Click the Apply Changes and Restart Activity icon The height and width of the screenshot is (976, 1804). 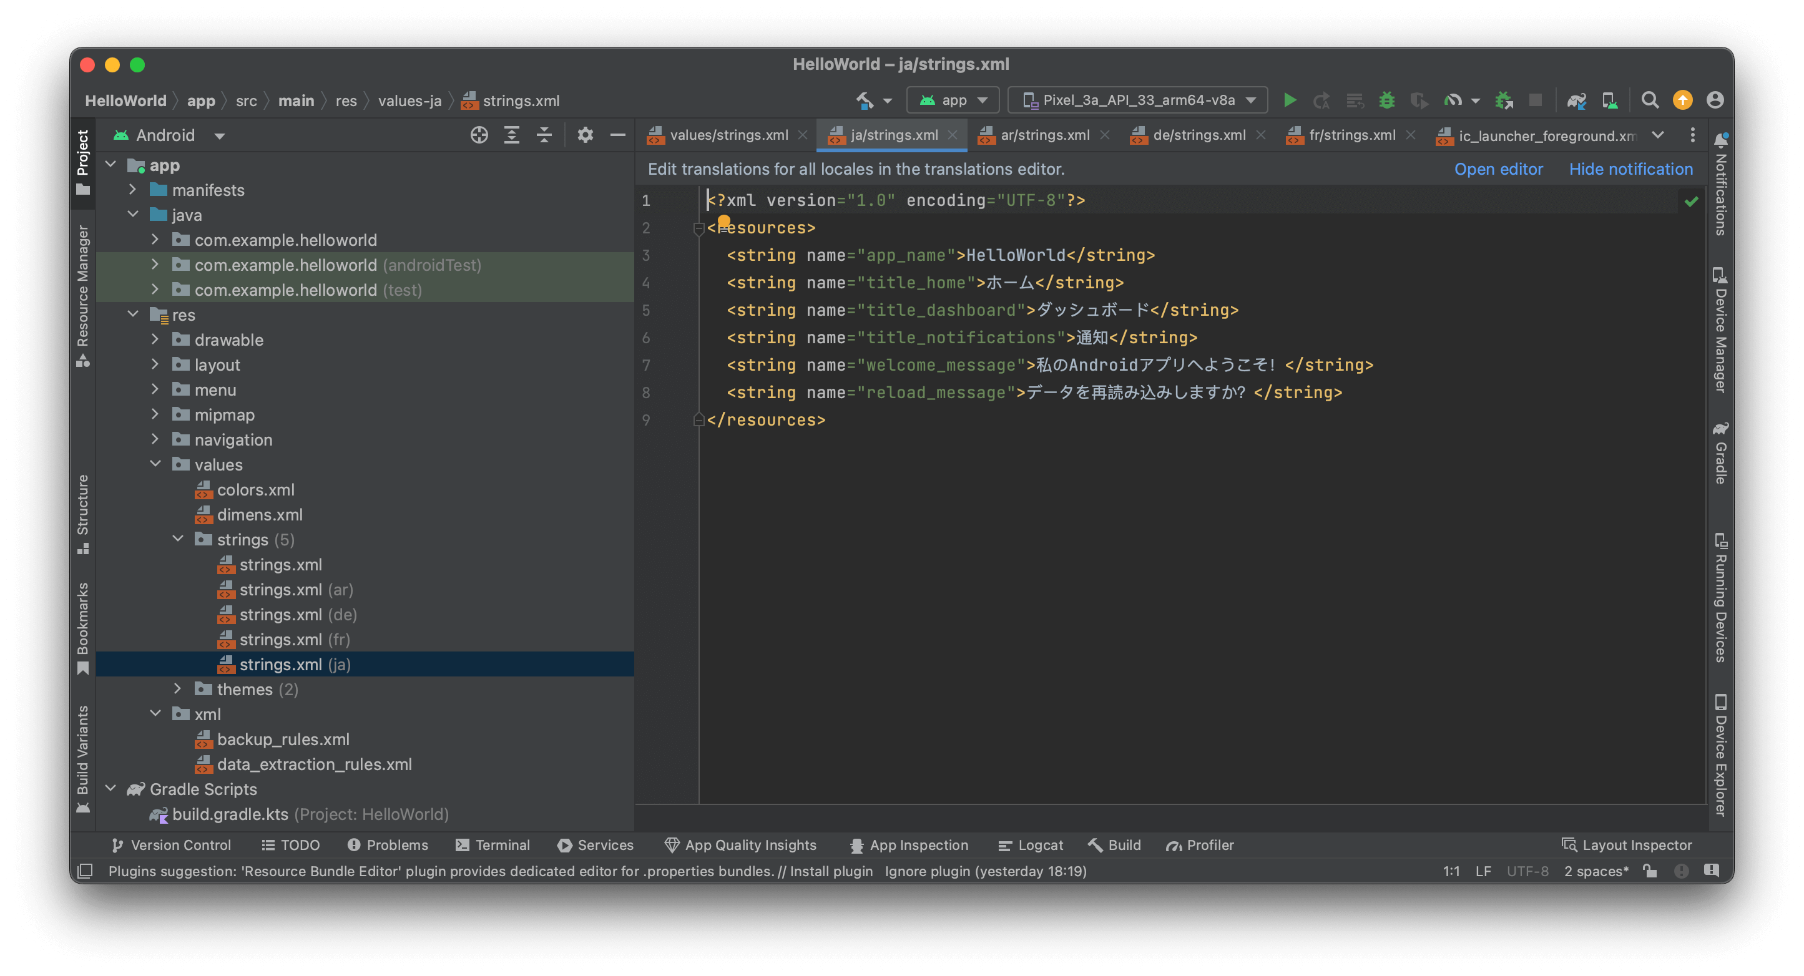pyautogui.click(x=1321, y=101)
